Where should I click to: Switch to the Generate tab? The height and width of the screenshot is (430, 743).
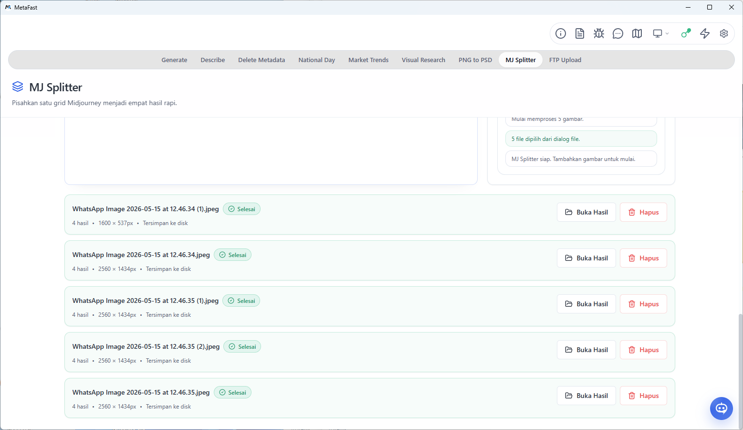tap(174, 60)
